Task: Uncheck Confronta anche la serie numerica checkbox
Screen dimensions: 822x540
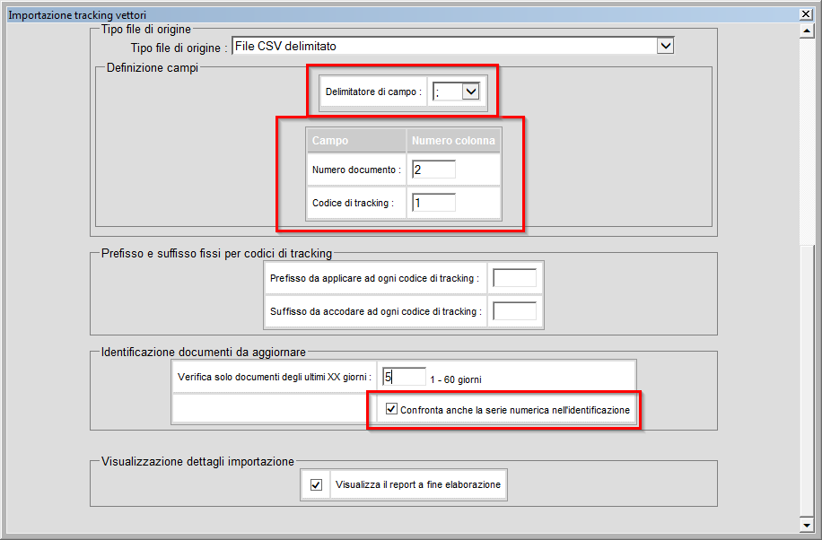Action: 391,410
